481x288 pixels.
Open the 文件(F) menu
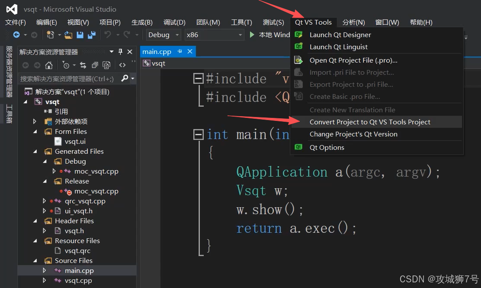pos(15,22)
